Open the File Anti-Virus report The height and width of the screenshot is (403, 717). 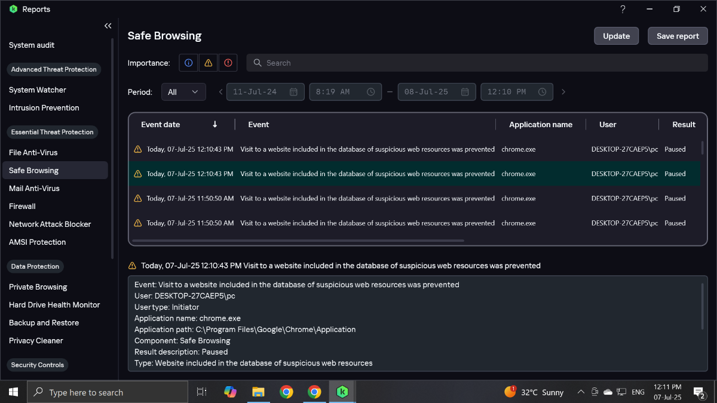click(33, 152)
